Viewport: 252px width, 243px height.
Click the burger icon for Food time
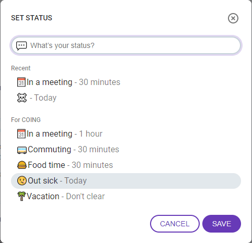click(22, 165)
